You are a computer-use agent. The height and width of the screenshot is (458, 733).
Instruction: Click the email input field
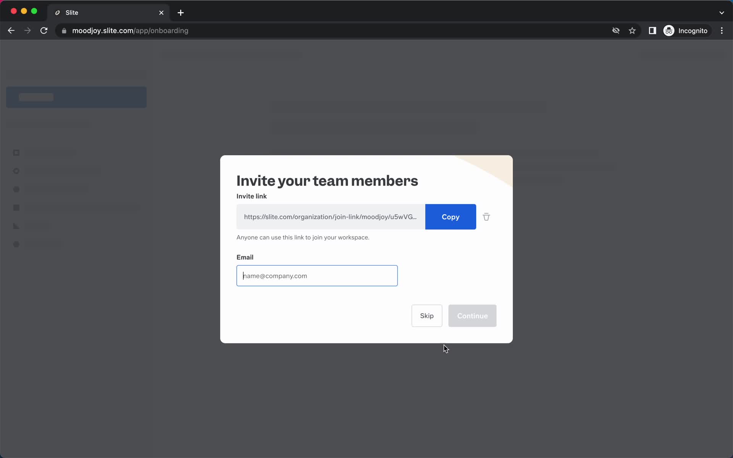[x=317, y=276]
